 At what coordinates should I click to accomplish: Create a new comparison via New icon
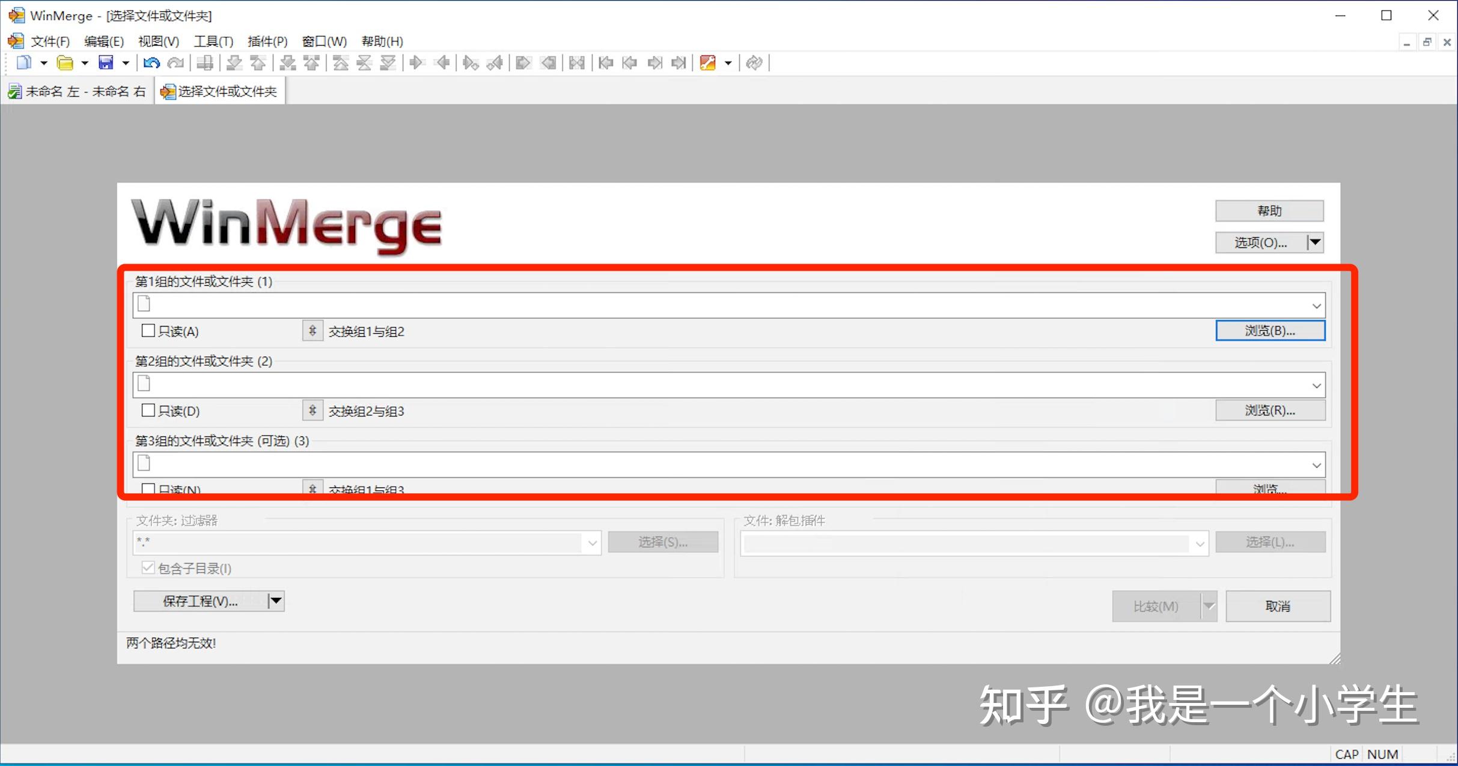pos(23,62)
